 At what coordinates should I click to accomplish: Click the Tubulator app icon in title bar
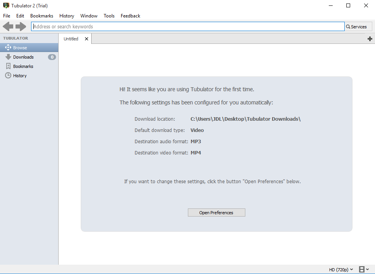[x=6, y=5]
